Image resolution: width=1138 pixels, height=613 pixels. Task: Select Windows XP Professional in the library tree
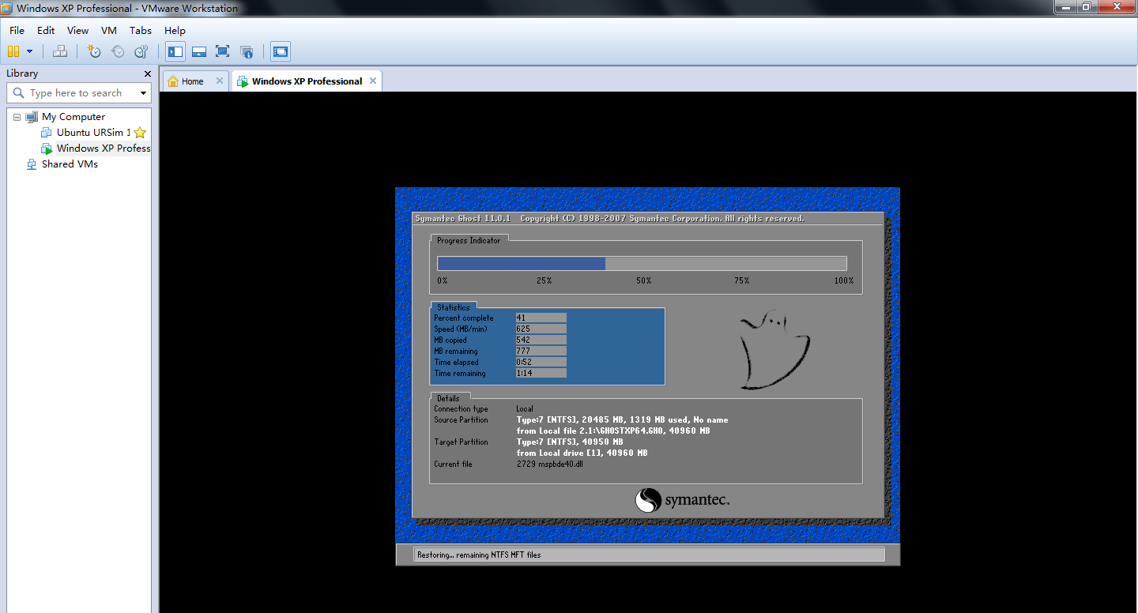[103, 148]
